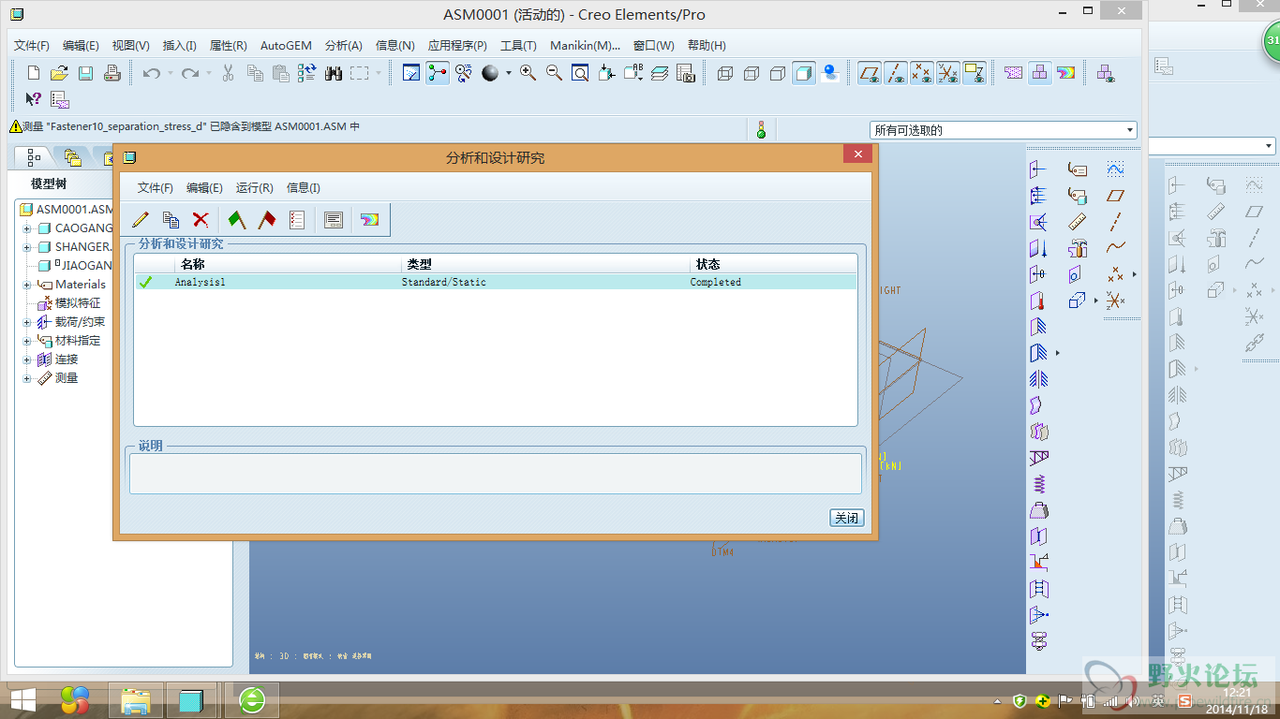Viewport: 1280px width, 719px height.
Task: Save the model with the floppy disk icon
Action: point(85,73)
